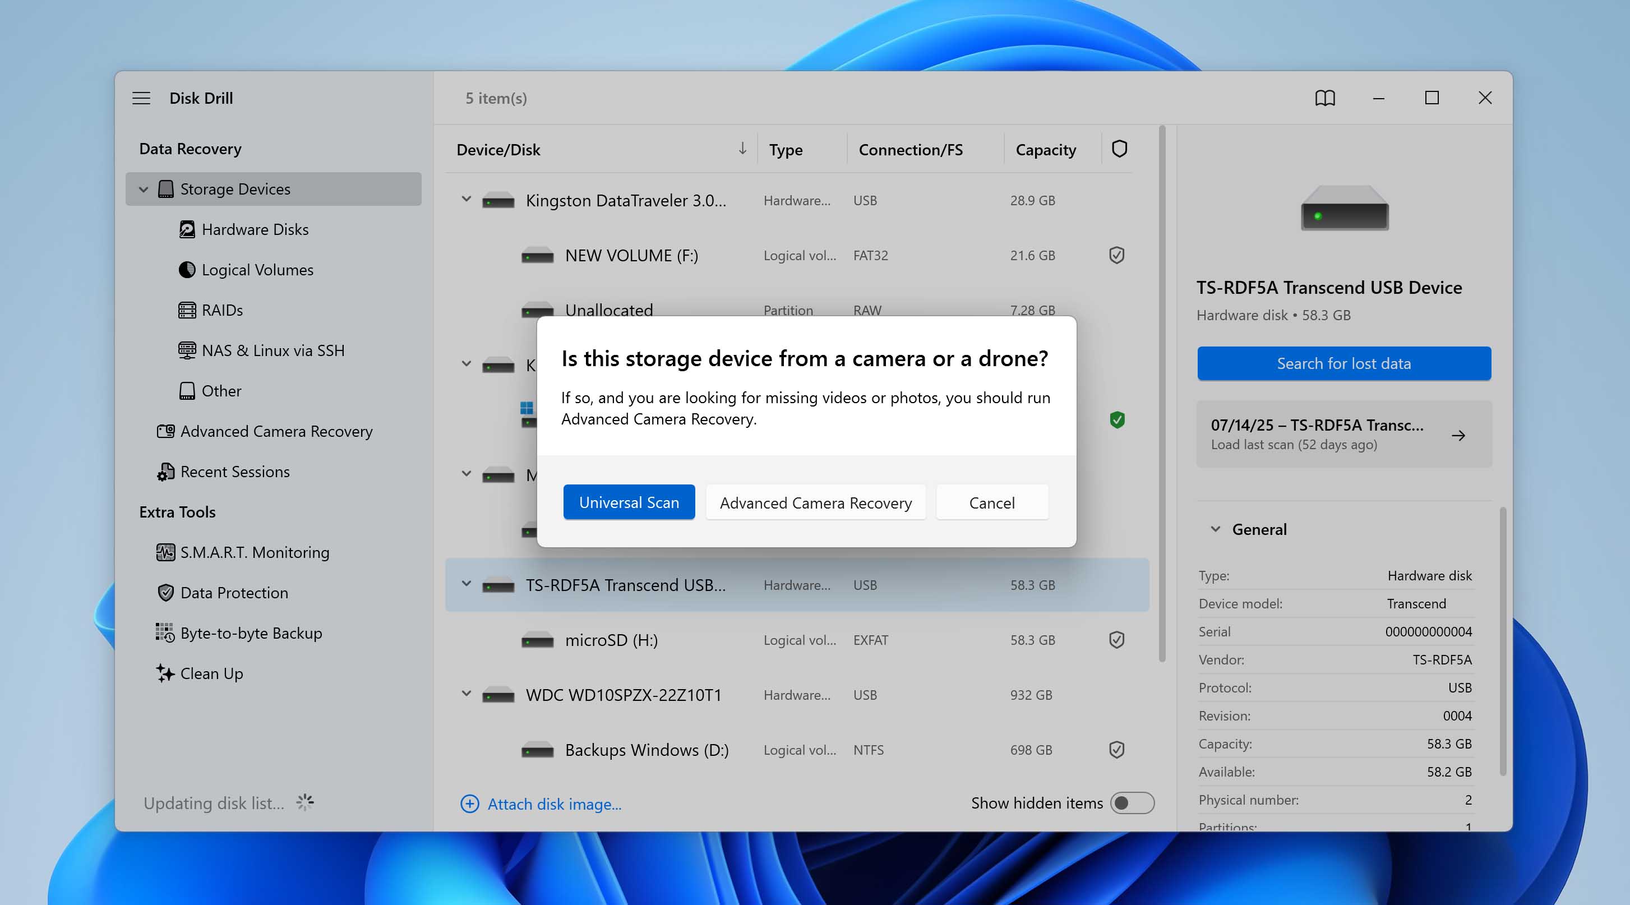Click the arrow to load last scan session
This screenshot has height=905, width=1630.
(x=1458, y=436)
